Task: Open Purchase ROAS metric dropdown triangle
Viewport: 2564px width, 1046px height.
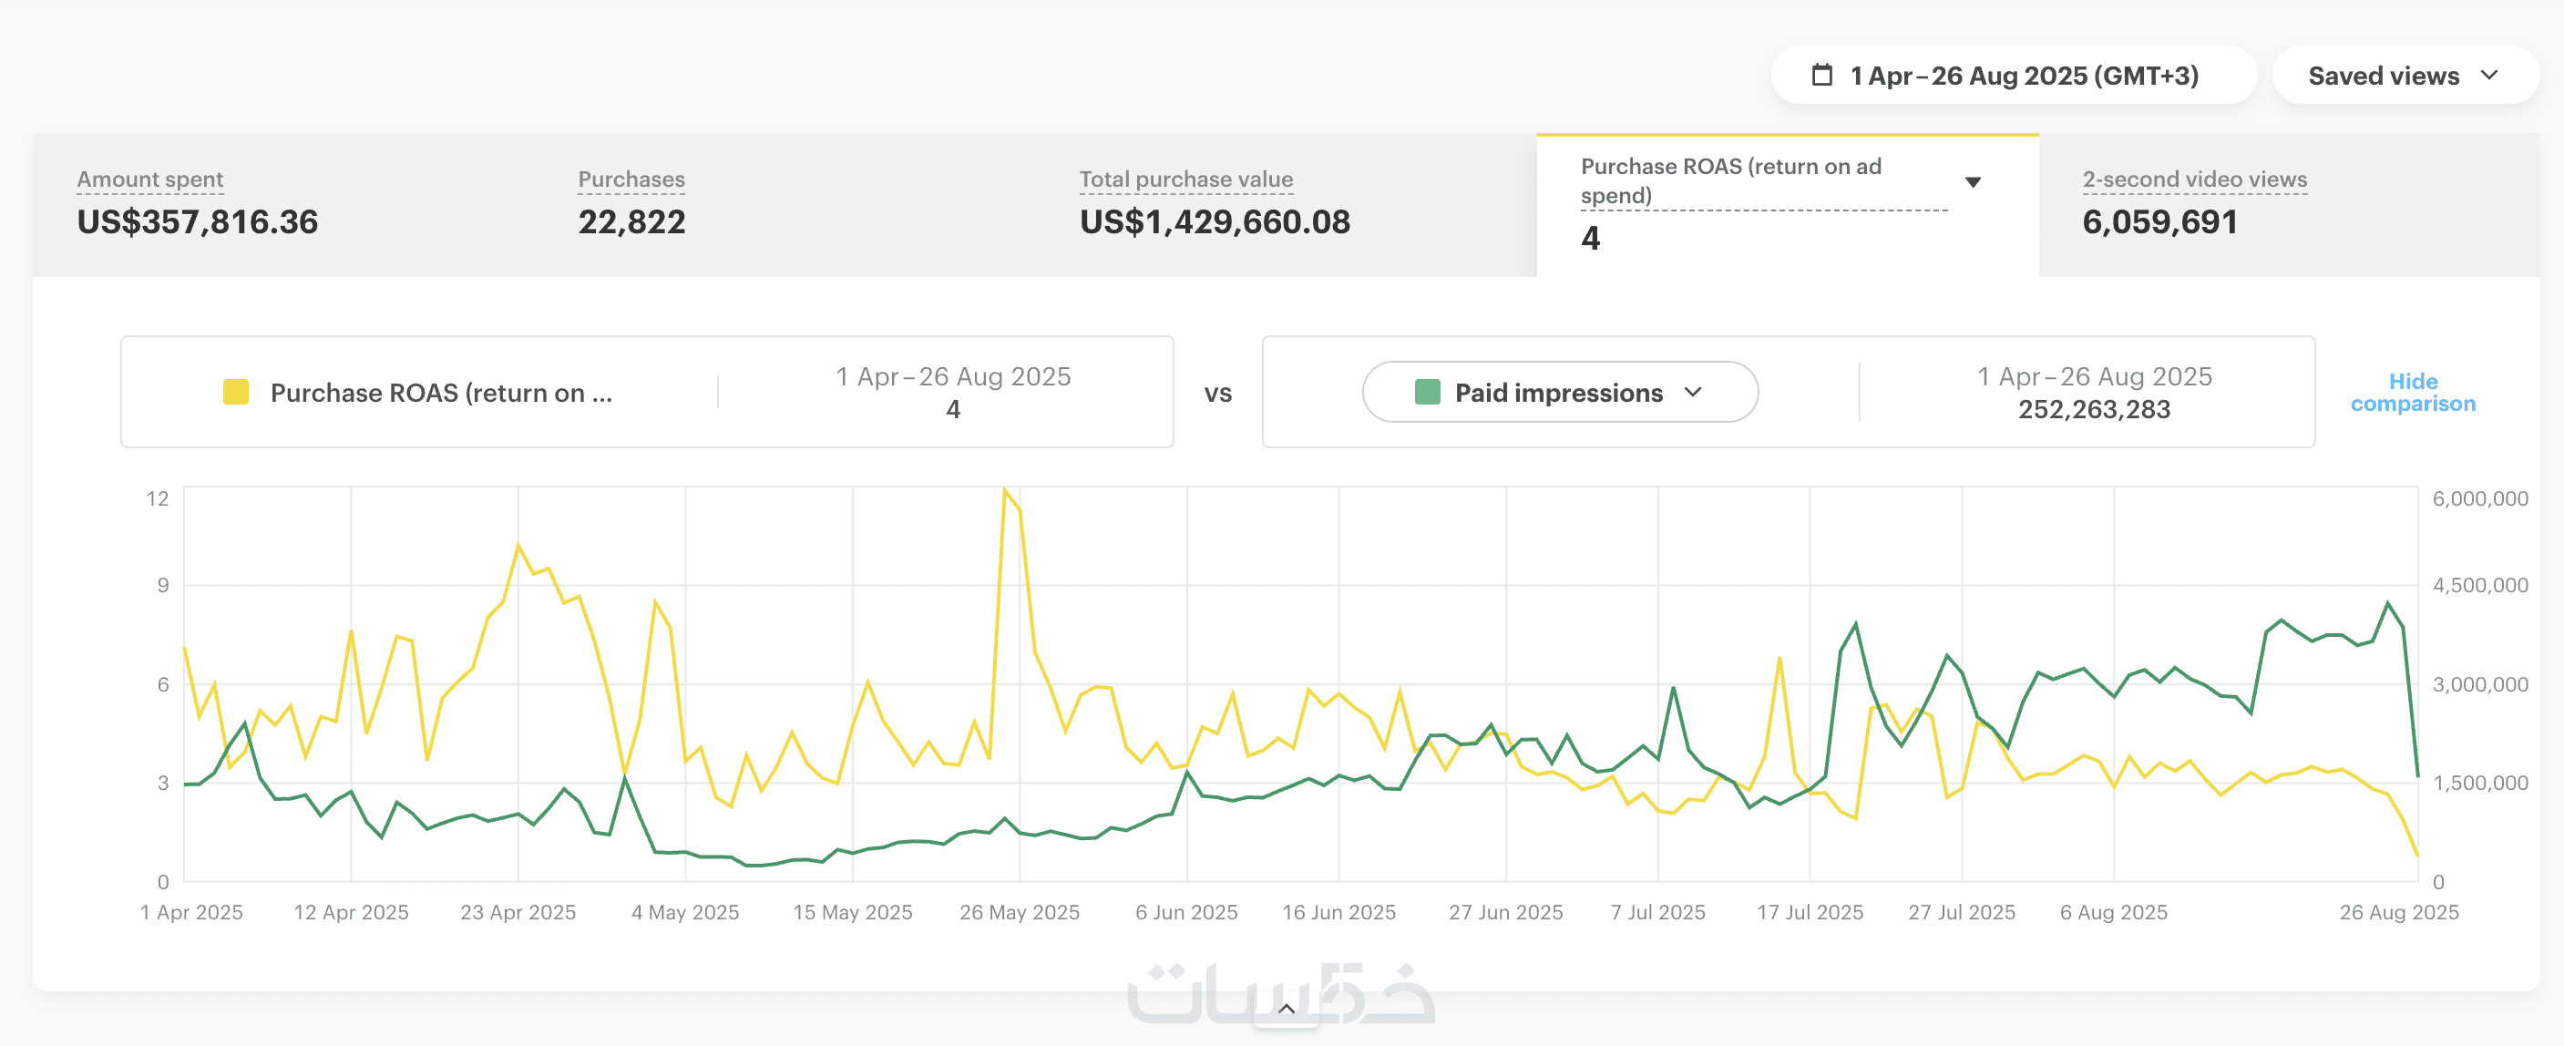Action: (1972, 182)
